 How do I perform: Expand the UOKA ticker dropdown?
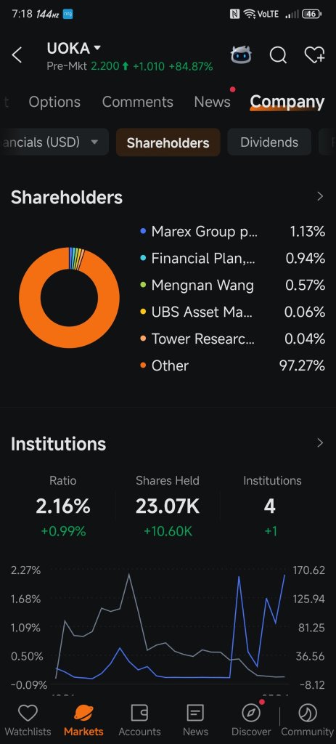tap(97, 48)
